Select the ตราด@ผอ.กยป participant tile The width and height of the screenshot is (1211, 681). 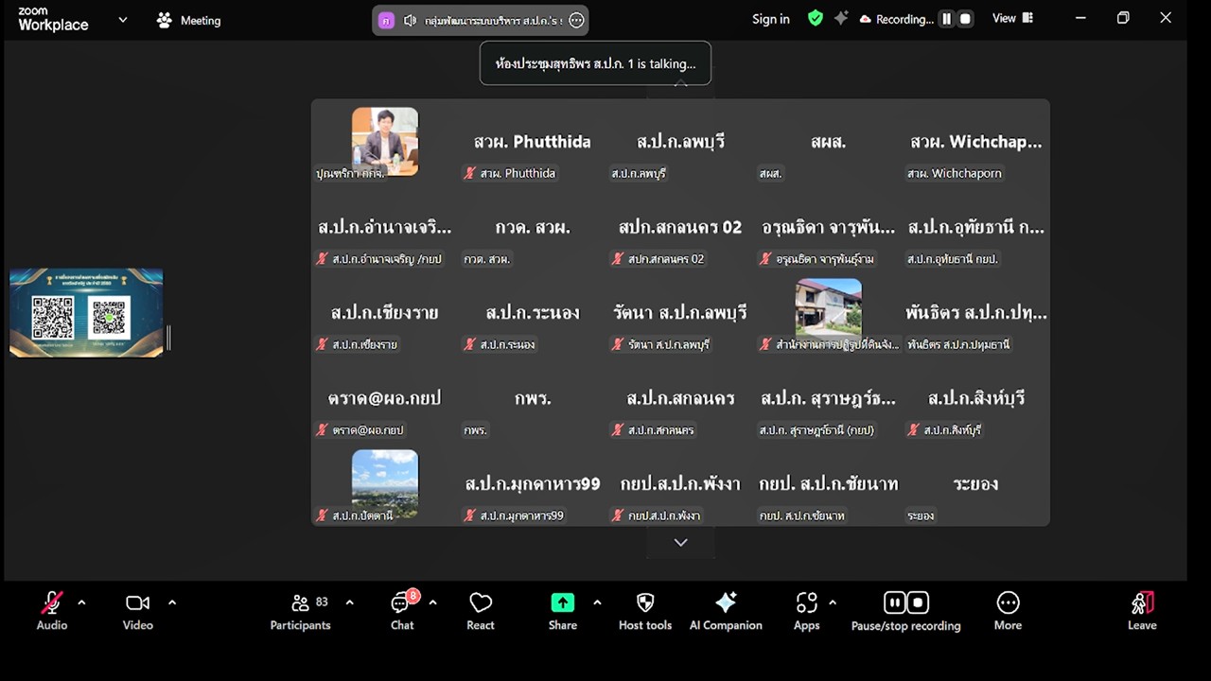coord(385,399)
